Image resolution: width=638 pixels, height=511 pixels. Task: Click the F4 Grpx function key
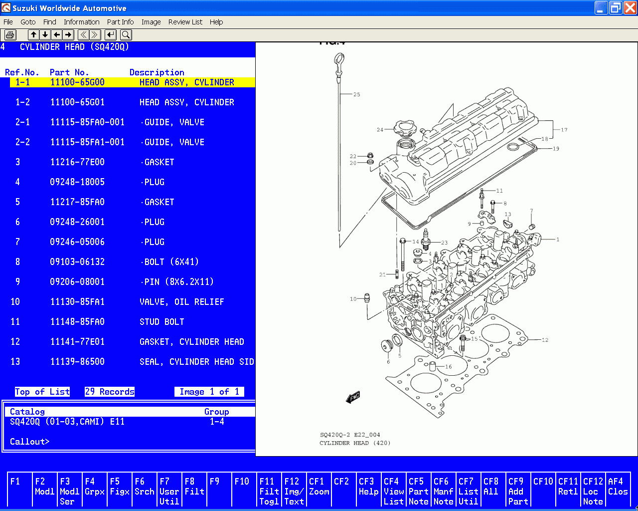point(95,490)
